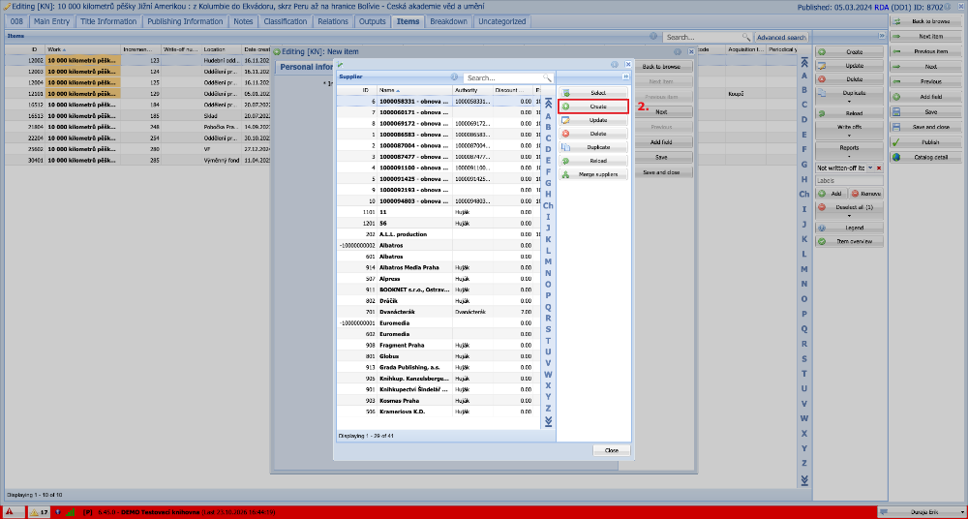
Task: Switch to the Uncategorized tab
Action: [501, 21]
